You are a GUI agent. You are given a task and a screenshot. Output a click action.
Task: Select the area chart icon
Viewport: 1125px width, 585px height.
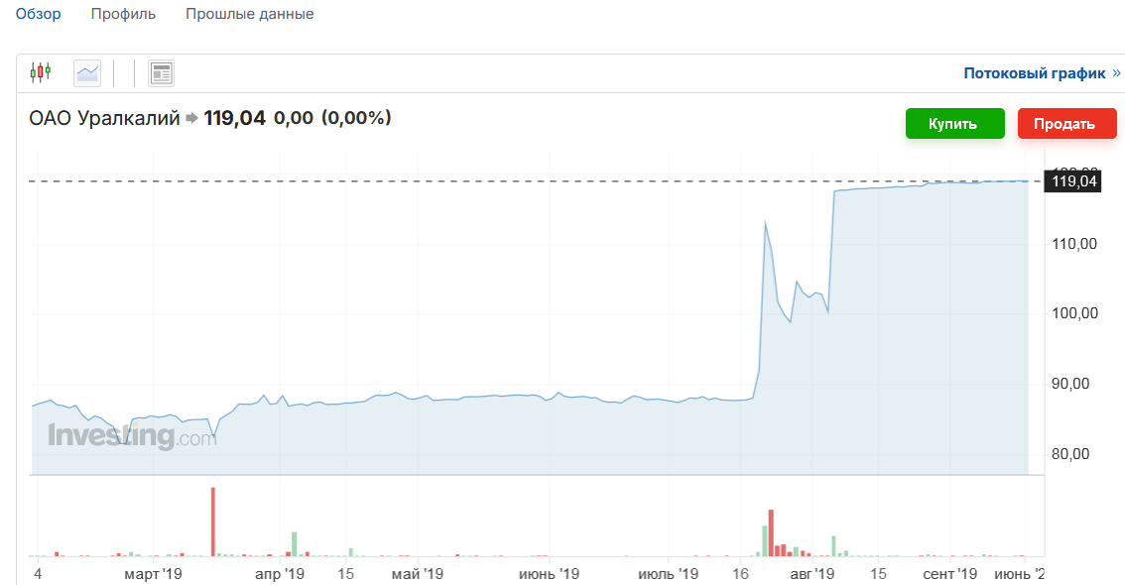click(x=87, y=73)
